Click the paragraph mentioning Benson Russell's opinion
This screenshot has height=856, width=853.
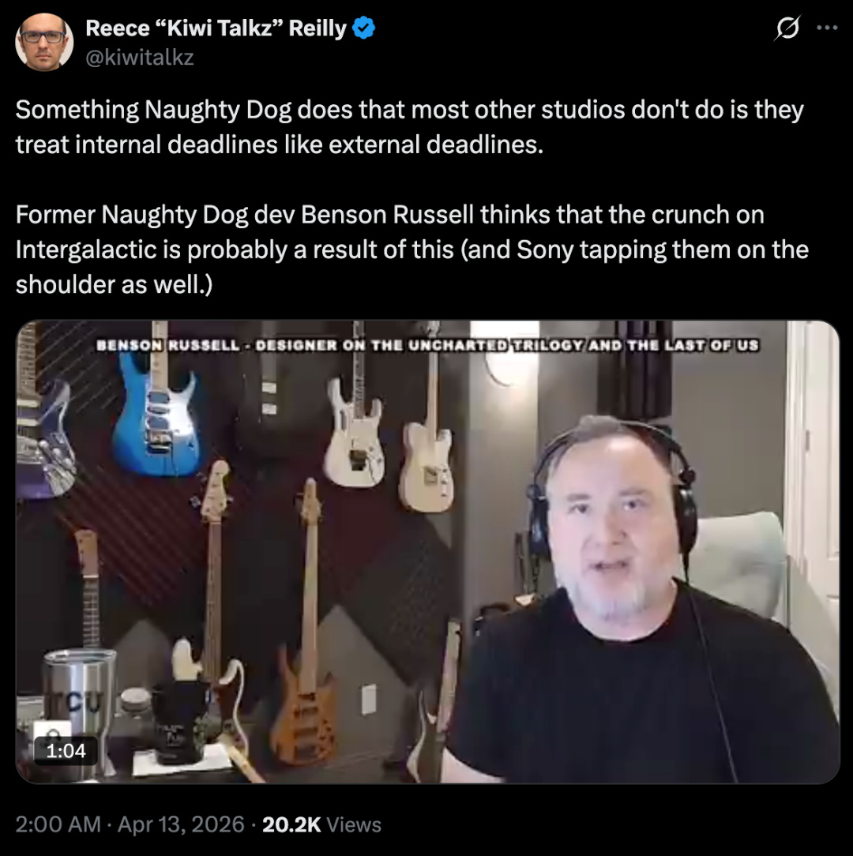[x=411, y=250]
